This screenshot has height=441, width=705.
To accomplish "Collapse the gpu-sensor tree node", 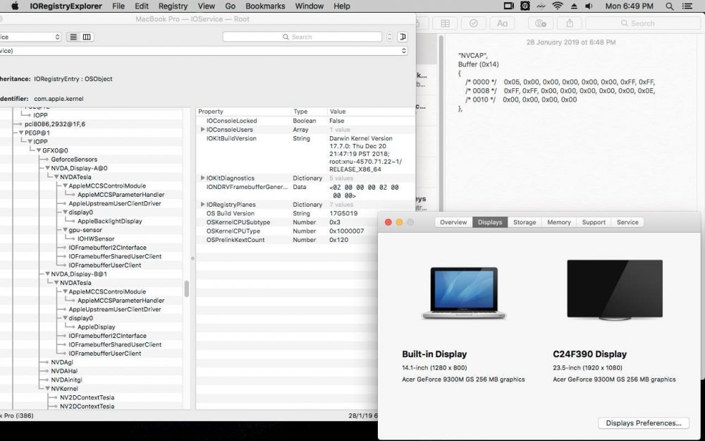I will click(65, 229).
